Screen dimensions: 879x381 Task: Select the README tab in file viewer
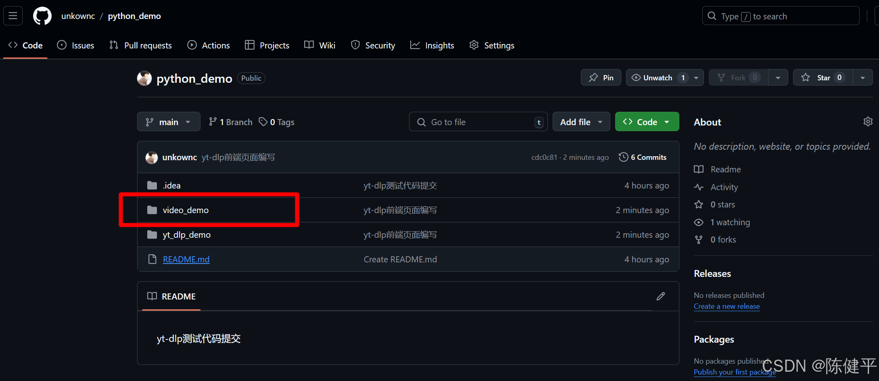pos(171,297)
